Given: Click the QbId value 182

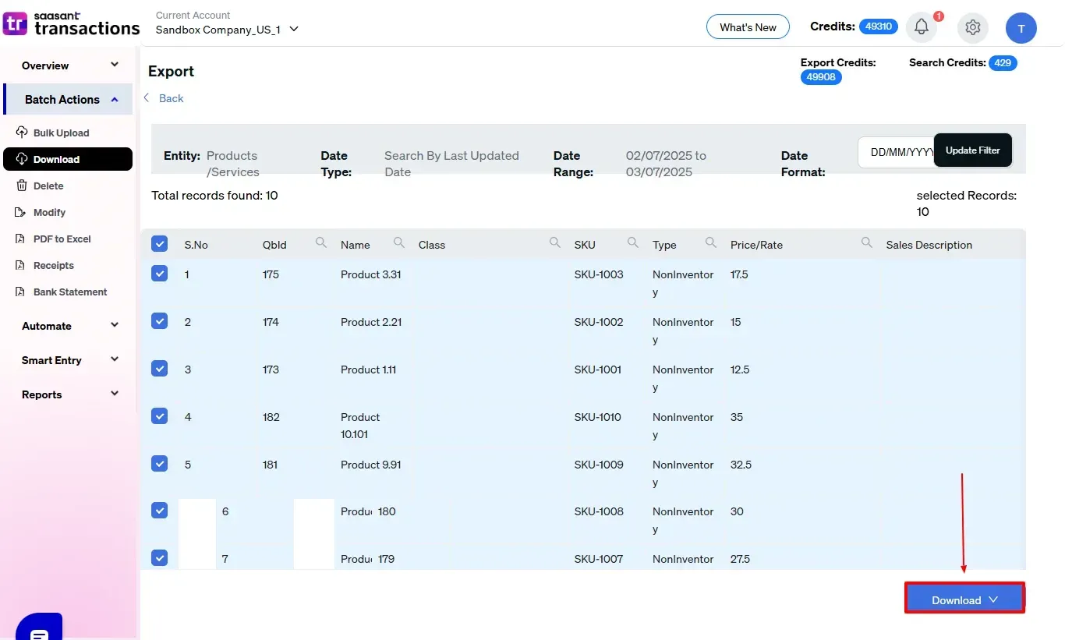Looking at the screenshot, I should click(271, 417).
